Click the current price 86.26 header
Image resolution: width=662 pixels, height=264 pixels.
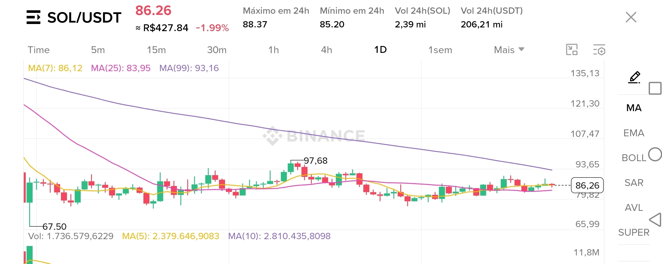pyautogui.click(x=153, y=11)
